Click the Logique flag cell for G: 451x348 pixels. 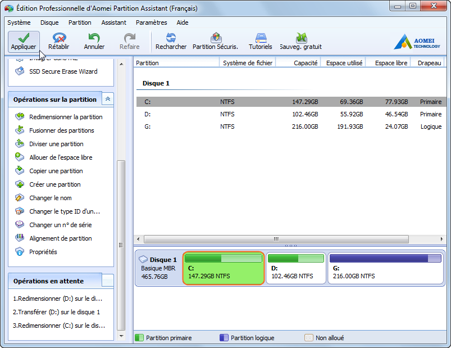coord(431,126)
